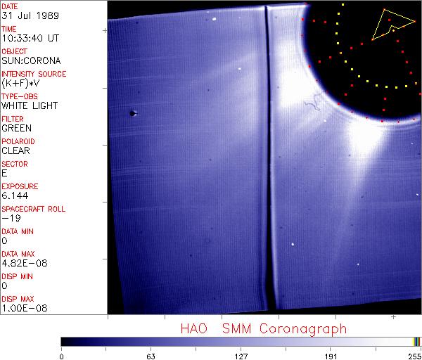Screen dimensions: 422x360
Task: Click the 191 label under the color bar
Action: [x=331, y=356]
